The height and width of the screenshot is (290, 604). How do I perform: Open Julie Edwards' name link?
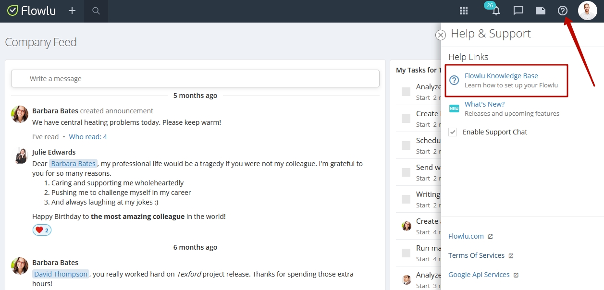coord(54,152)
